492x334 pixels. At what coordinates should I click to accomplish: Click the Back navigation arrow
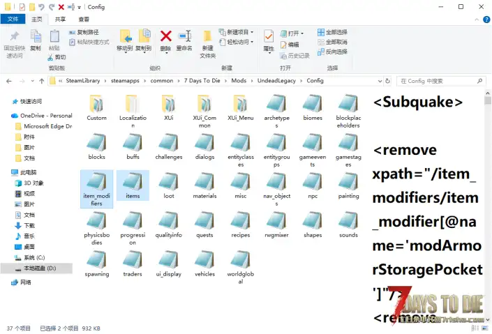pyautogui.click(x=9, y=81)
